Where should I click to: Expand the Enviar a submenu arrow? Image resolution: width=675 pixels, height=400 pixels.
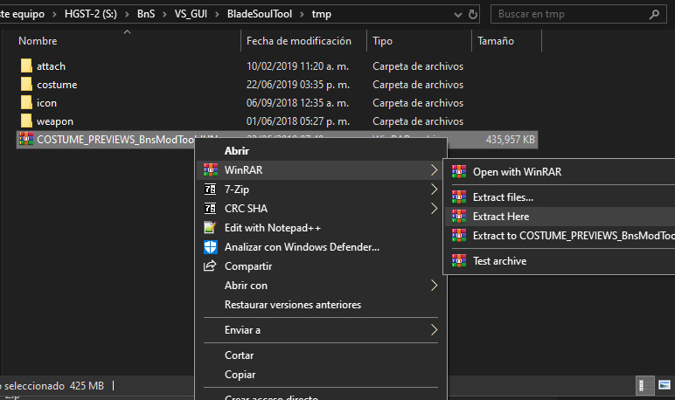434,330
